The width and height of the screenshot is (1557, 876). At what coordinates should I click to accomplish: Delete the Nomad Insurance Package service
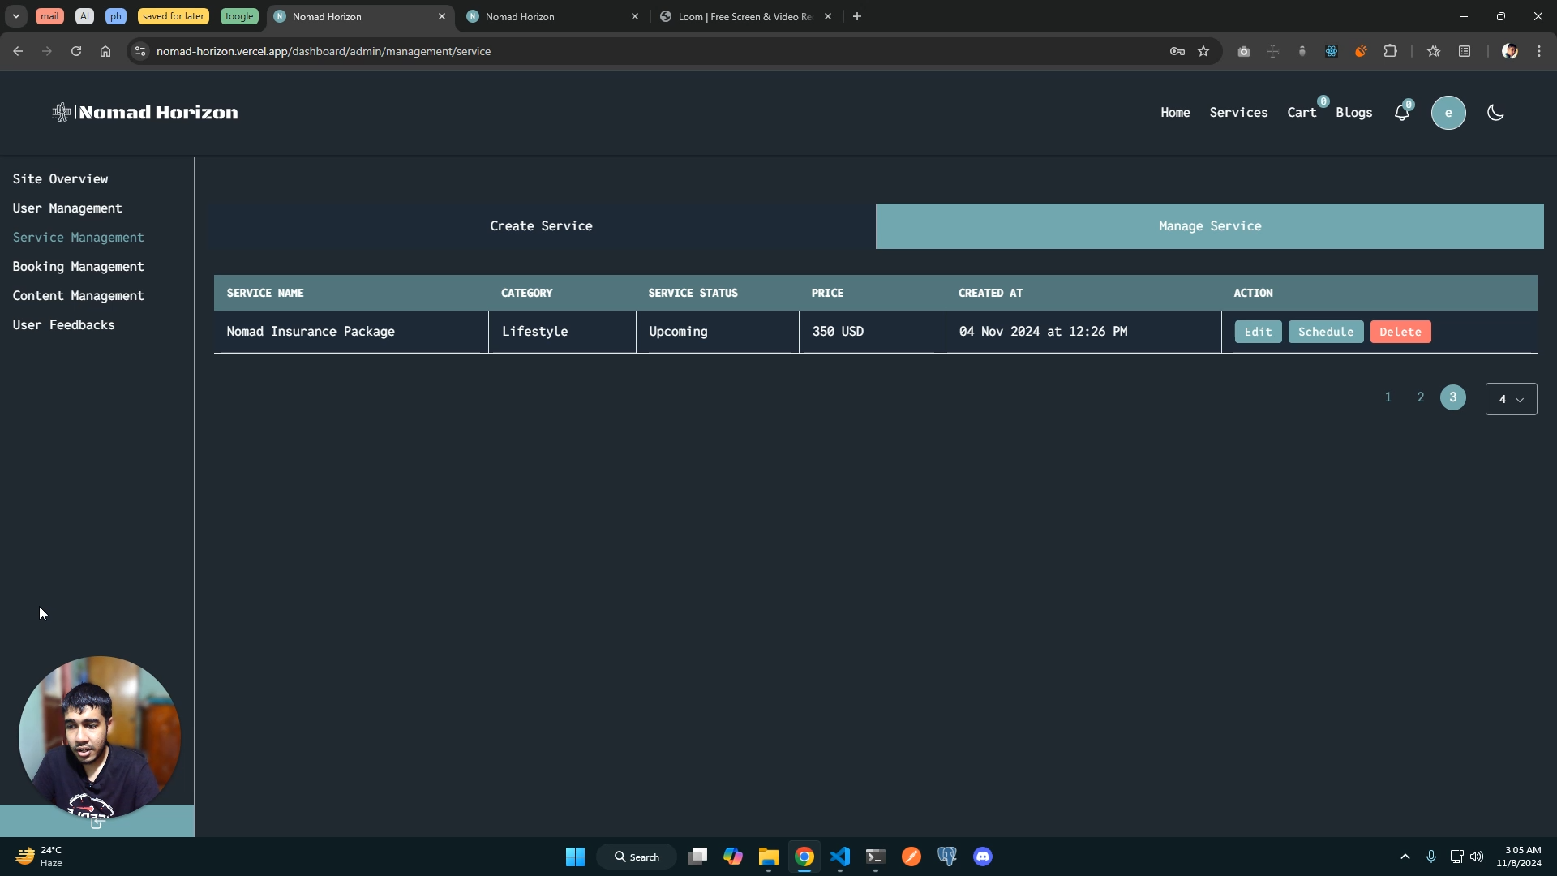(x=1400, y=332)
